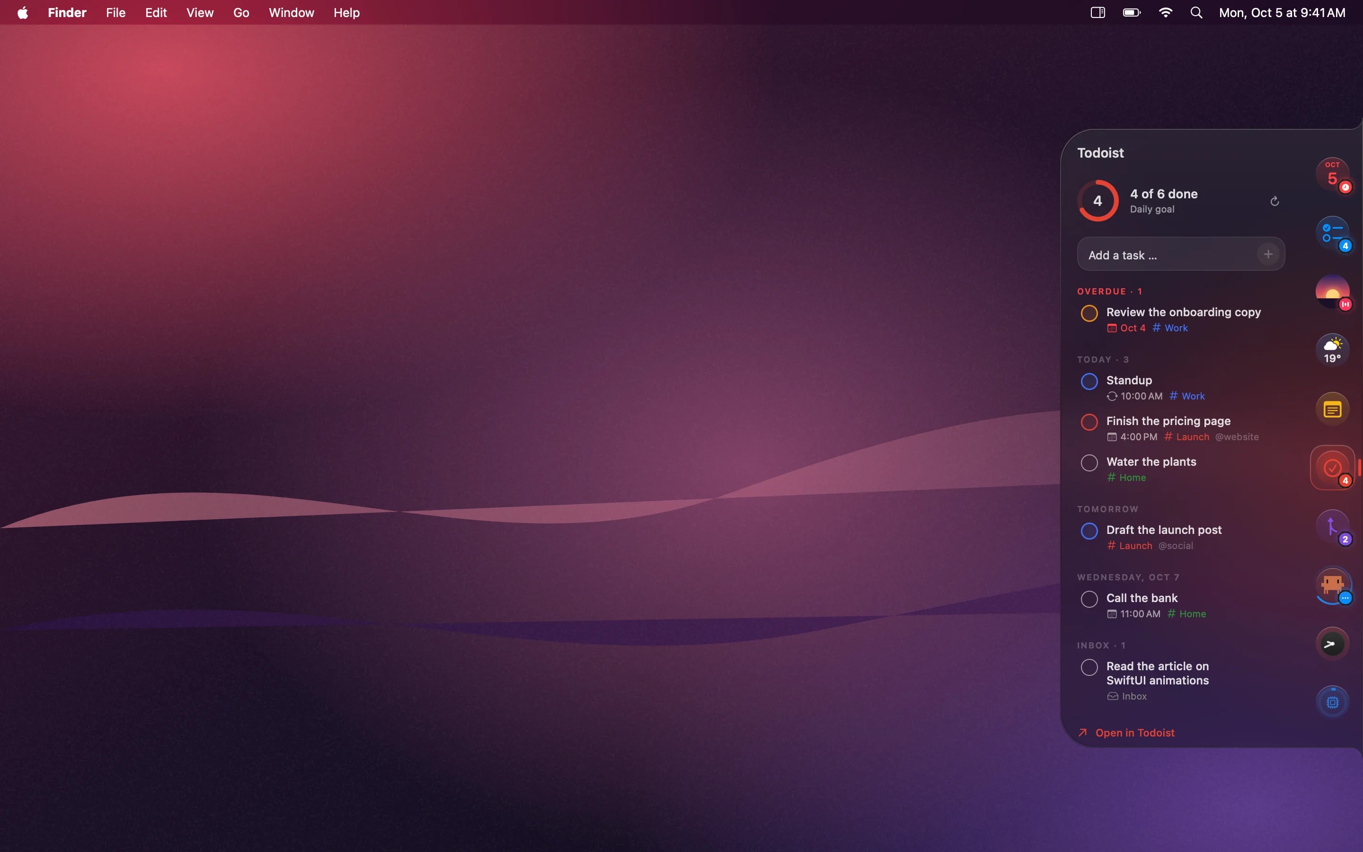The width and height of the screenshot is (1363, 852).
Task: Open the sunset music player widget
Action: [x=1333, y=292]
